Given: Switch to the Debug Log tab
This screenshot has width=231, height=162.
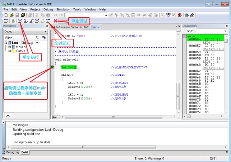Looking at the screenshot, I should pos(13,152).
